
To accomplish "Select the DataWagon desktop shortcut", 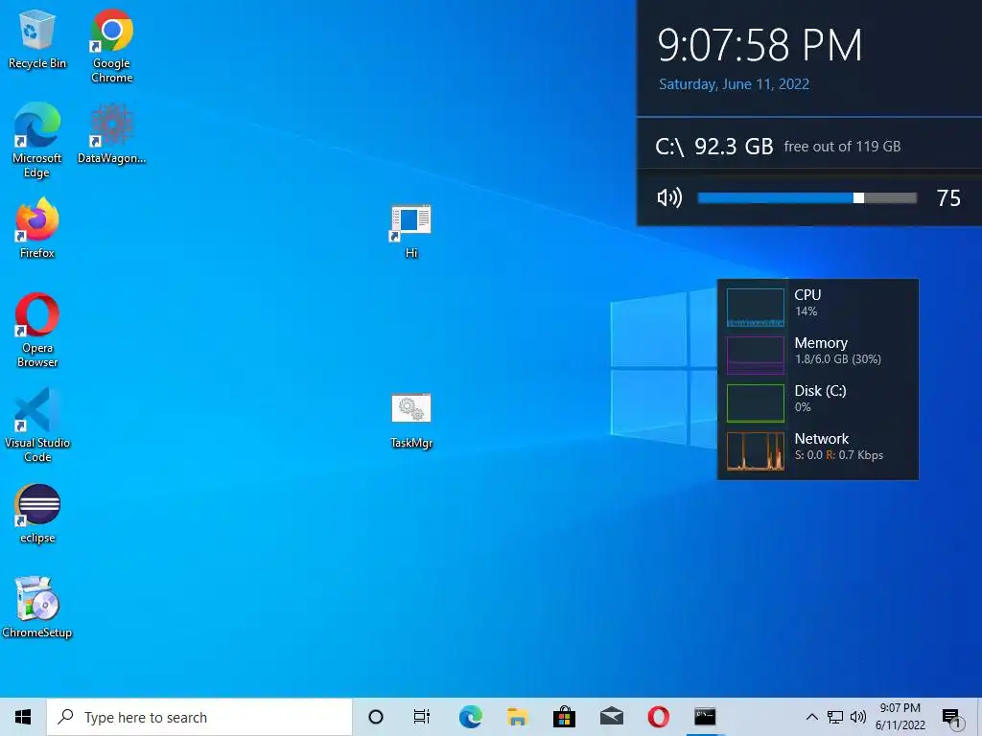I will coord(111,133).
